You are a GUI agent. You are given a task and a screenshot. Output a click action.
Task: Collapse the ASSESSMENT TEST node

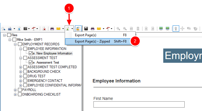(x=21, y=58)
